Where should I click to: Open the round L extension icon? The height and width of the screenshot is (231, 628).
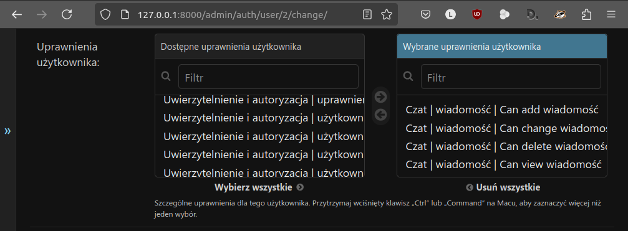[x=450, y=15]
